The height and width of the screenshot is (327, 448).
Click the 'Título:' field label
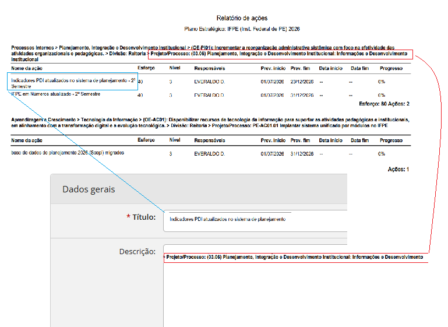141,217
